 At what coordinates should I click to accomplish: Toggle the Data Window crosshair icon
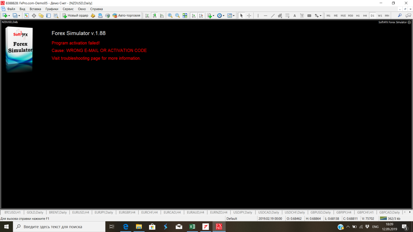point(34,15)
